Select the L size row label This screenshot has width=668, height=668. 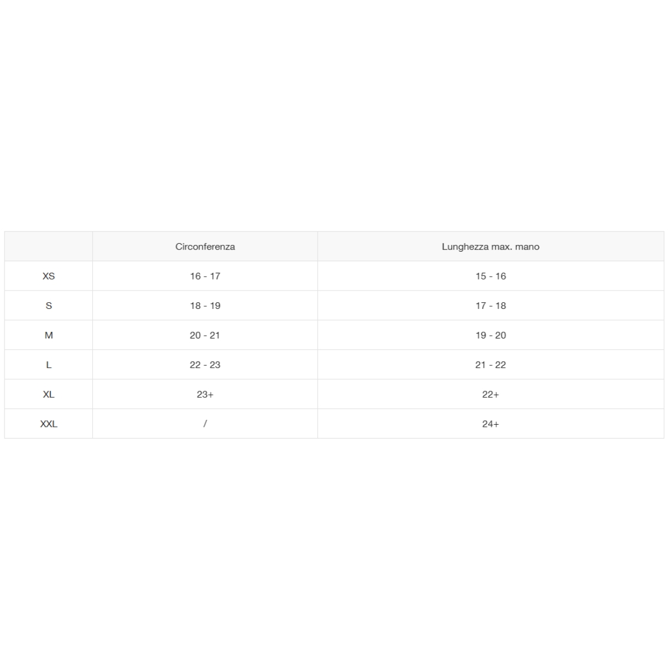(48, 365)
